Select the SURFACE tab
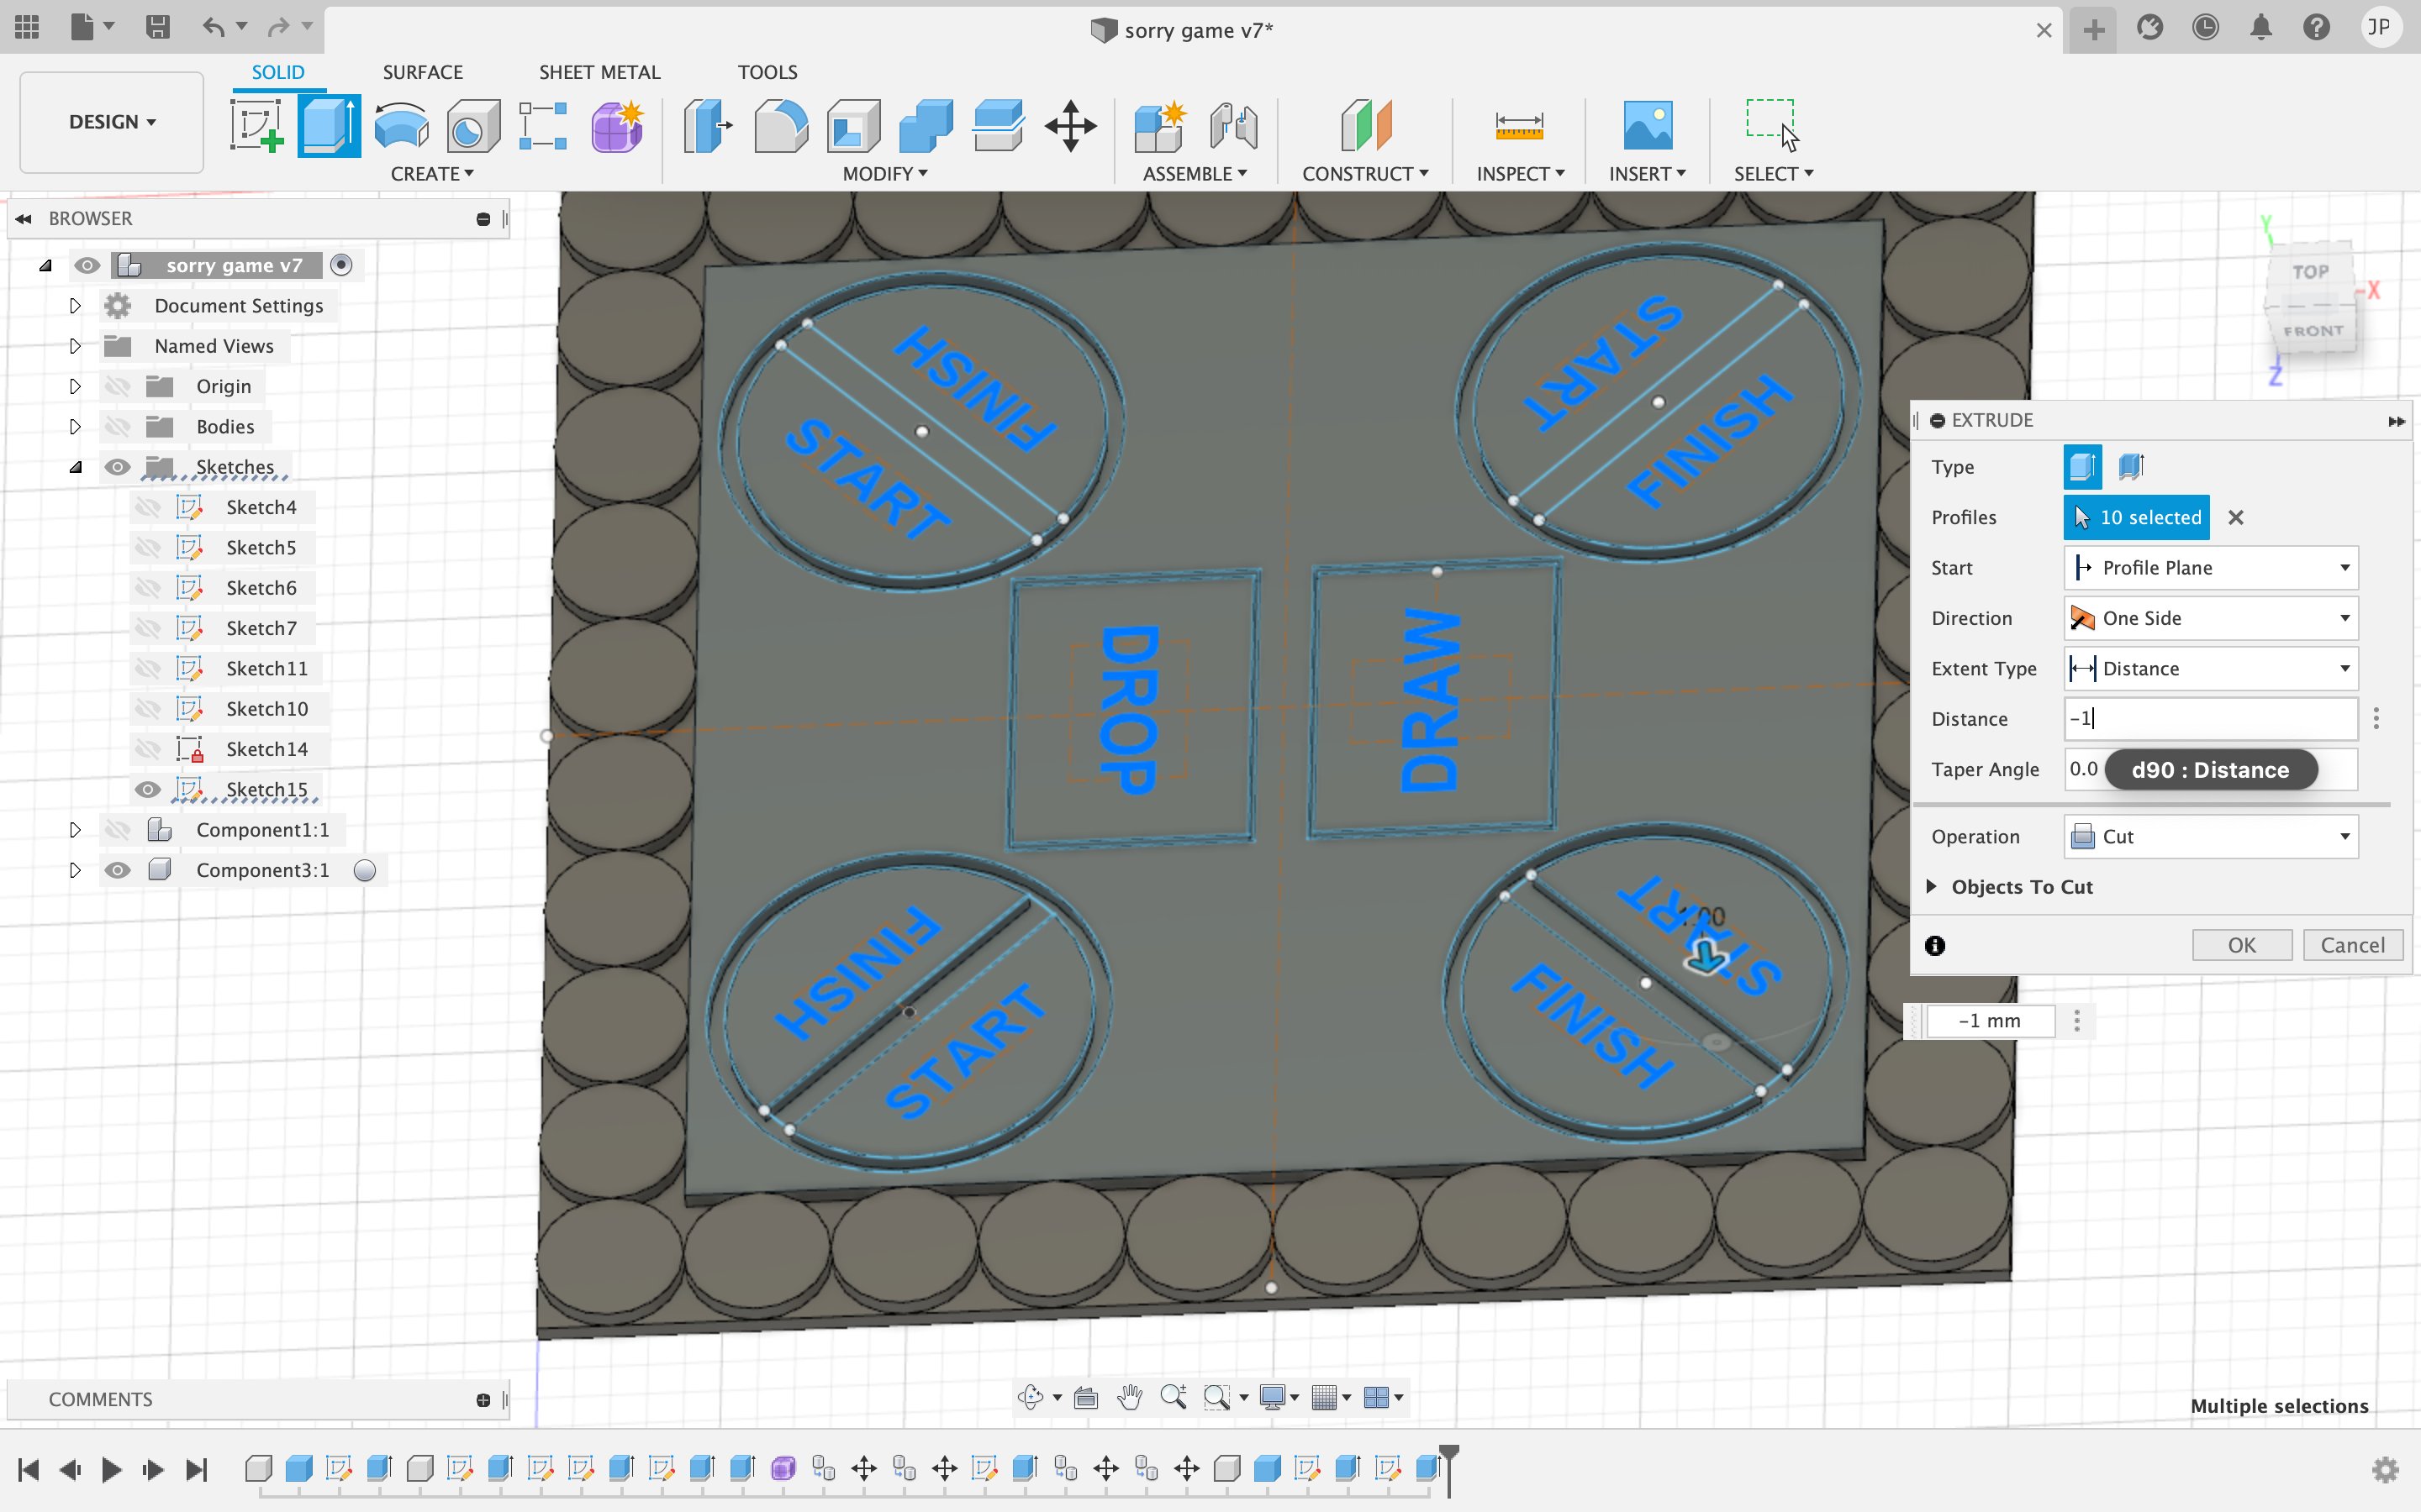 (x=422, y=71)
